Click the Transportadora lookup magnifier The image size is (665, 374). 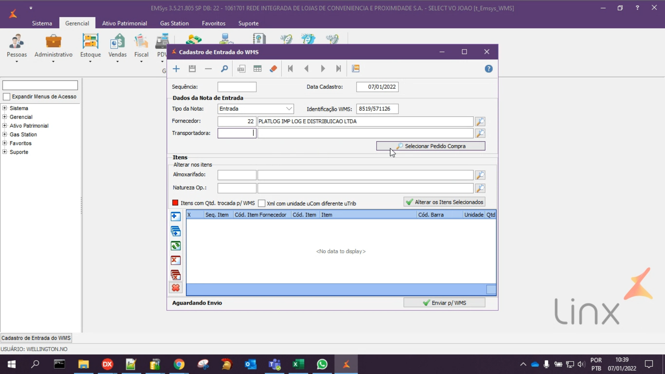tap(480, 133)
